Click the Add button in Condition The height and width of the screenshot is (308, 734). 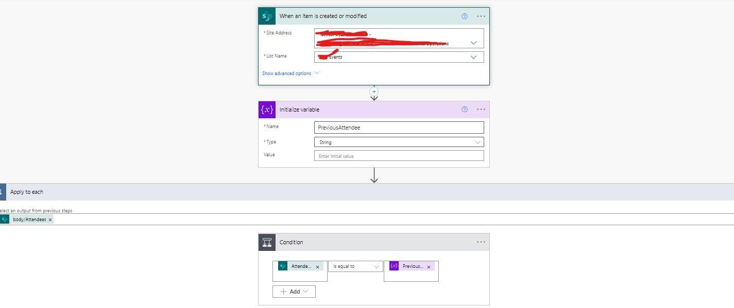(x=294, y=292)
